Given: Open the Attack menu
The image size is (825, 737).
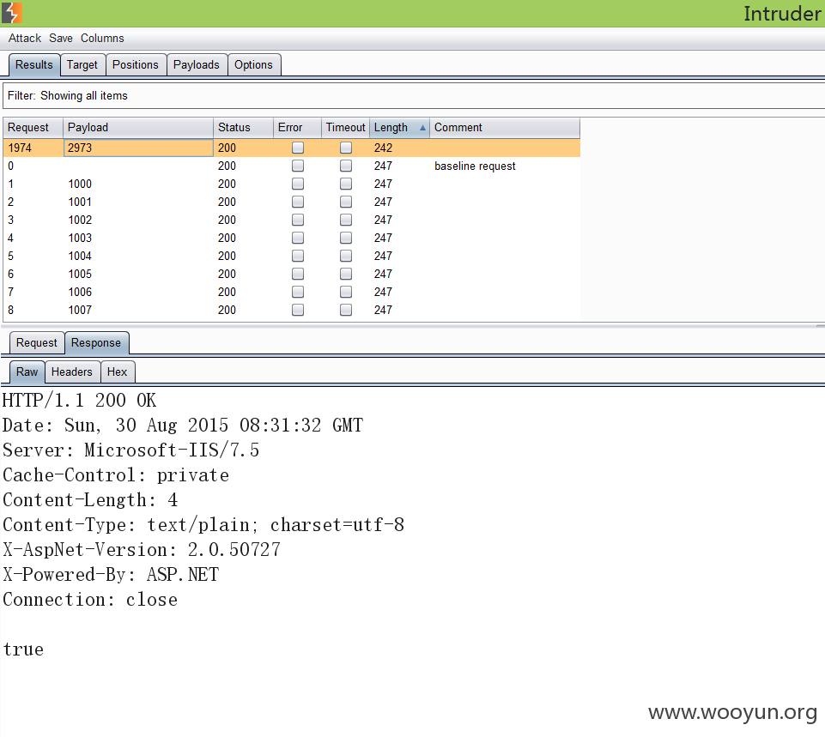Looking at the screenshot, I should 25,39.
